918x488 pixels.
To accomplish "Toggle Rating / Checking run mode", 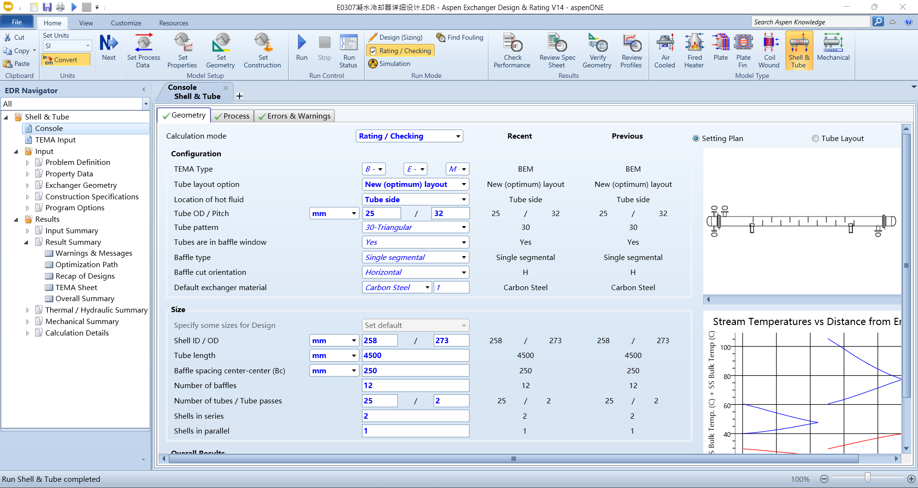I will pyautogui.click(x=400, y=51).
